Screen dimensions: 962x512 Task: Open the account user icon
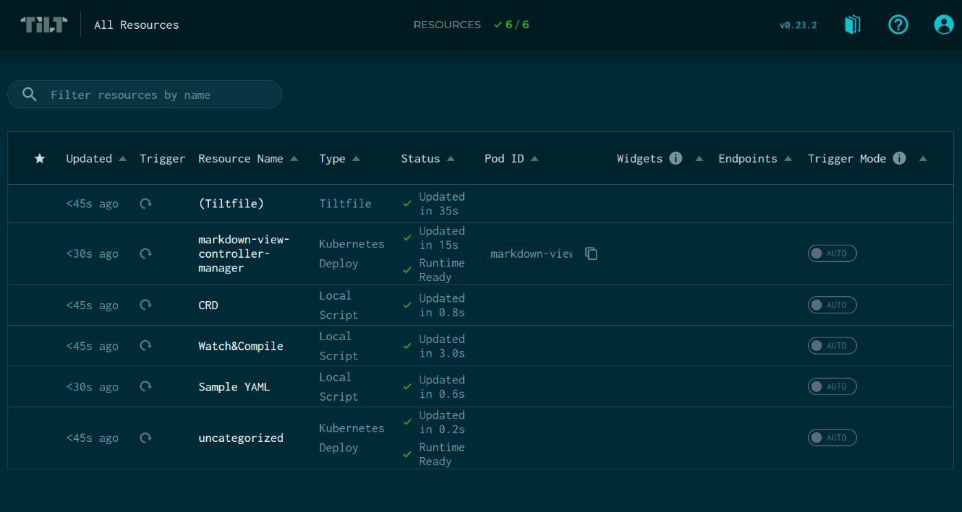tap(944, 25)
